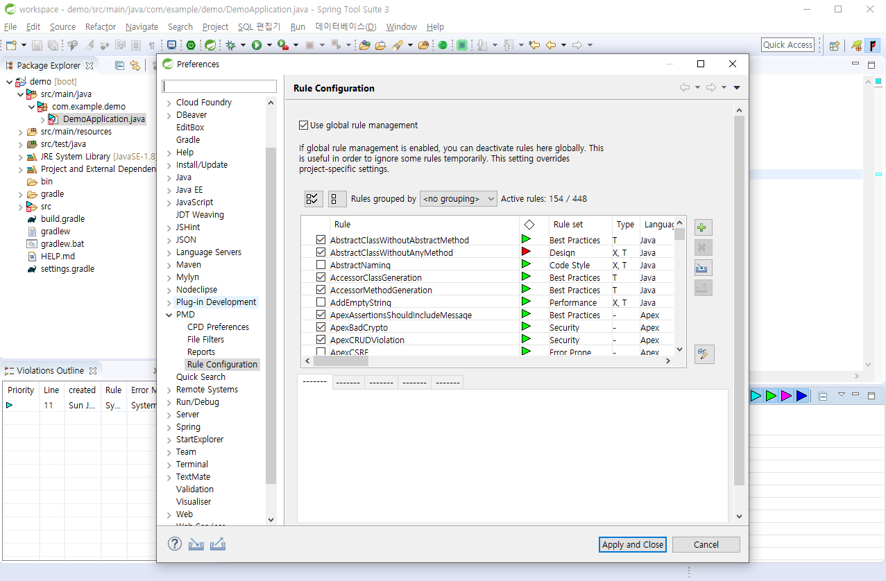The height and width of the screenshot is (581, 886).
Task: Open the preferences page view menu arrow
Action: pos(737,87)
